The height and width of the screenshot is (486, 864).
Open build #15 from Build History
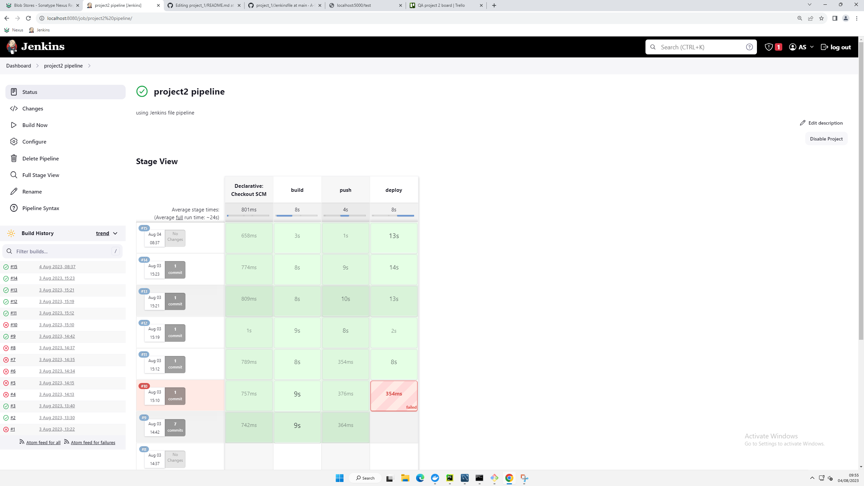(x=14, y=266)
